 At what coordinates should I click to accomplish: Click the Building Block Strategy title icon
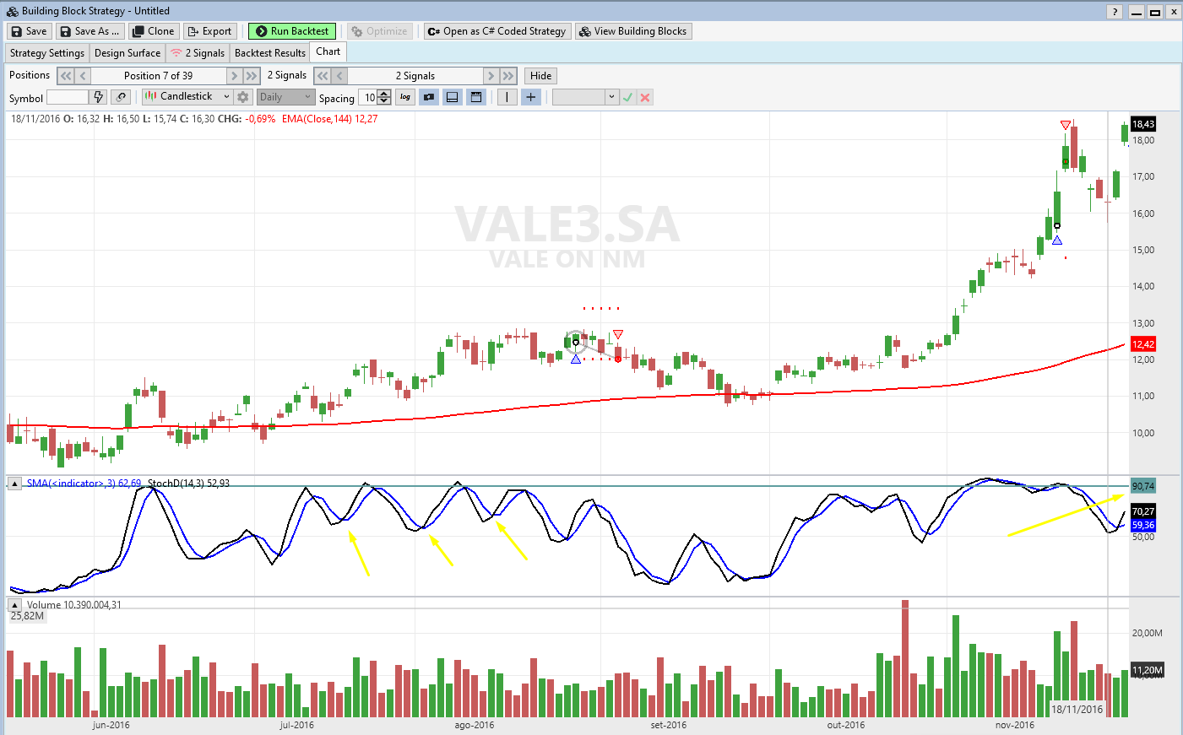click(x=13, y=11)
